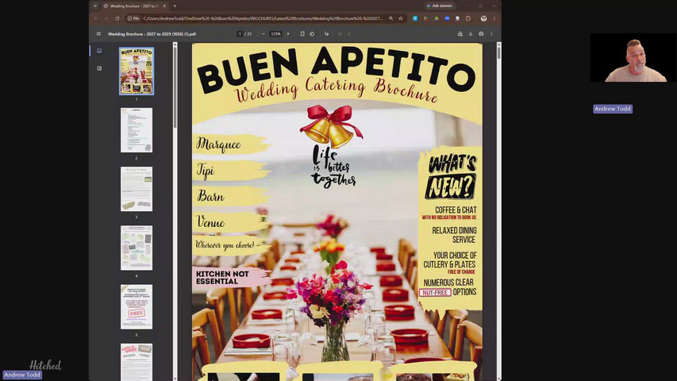
Task: Select the Wedding Brochure browser tab
Action: click(135, 6)
